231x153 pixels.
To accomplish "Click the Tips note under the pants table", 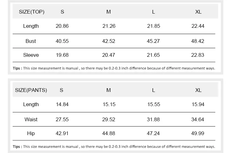I will 114,147.
